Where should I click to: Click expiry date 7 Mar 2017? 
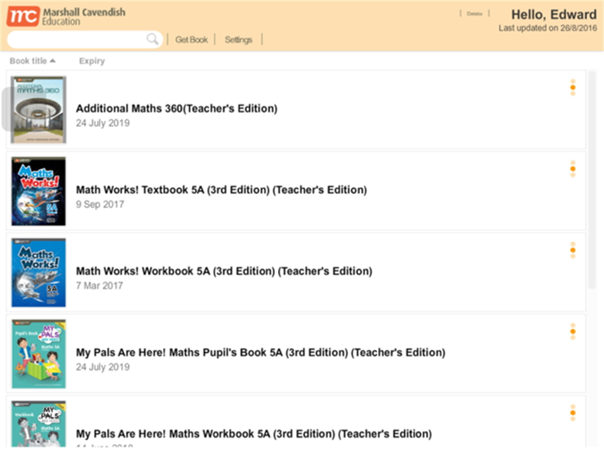[x=100, y=286]
